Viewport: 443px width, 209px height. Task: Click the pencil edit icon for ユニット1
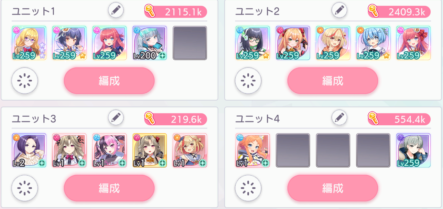(x=116, y=10)
